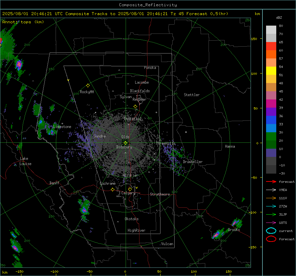Click the Okotoks town label
This screenshot has width=296, height=276.
coord(132,219)
